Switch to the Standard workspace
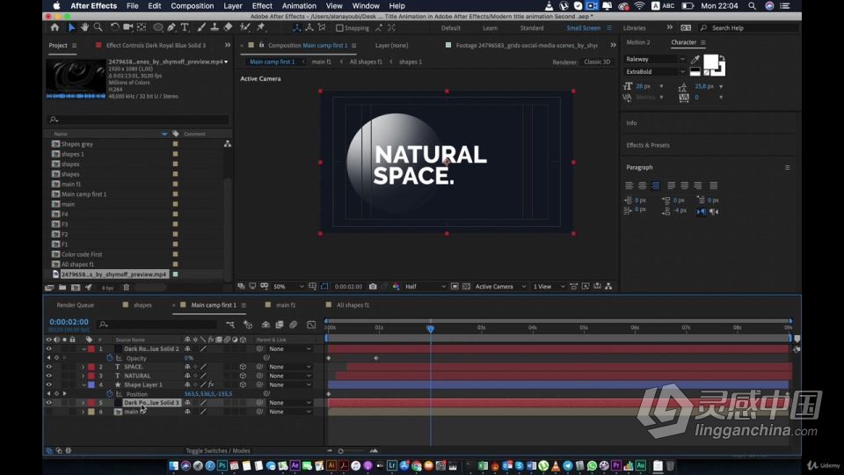Image resolution: width=844 pixels, height=475 pixels. pyautogui.click(x=532, y=28)
